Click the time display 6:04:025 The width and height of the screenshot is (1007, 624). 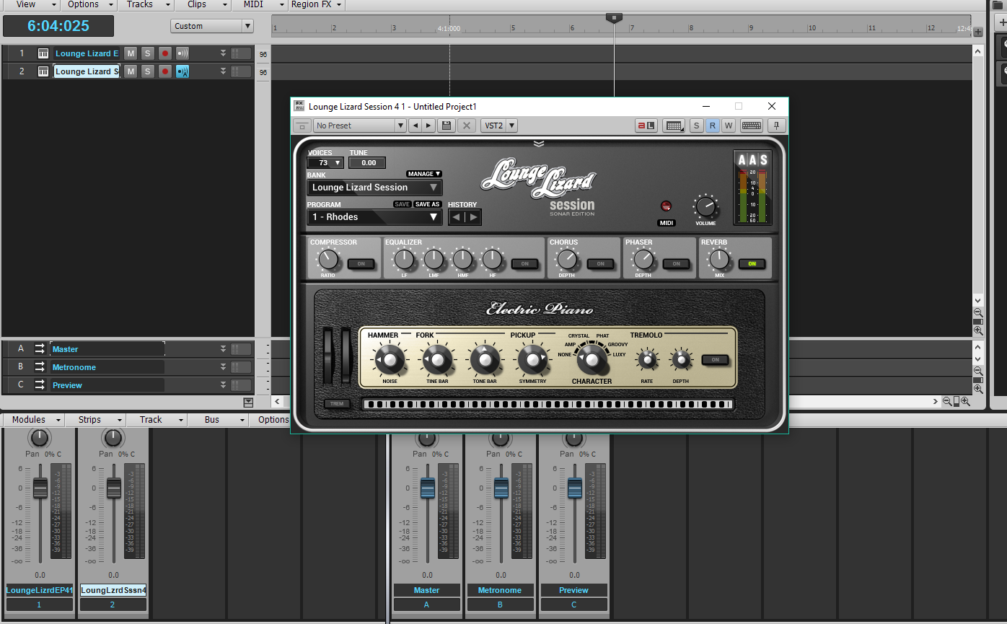pos(58,26)
